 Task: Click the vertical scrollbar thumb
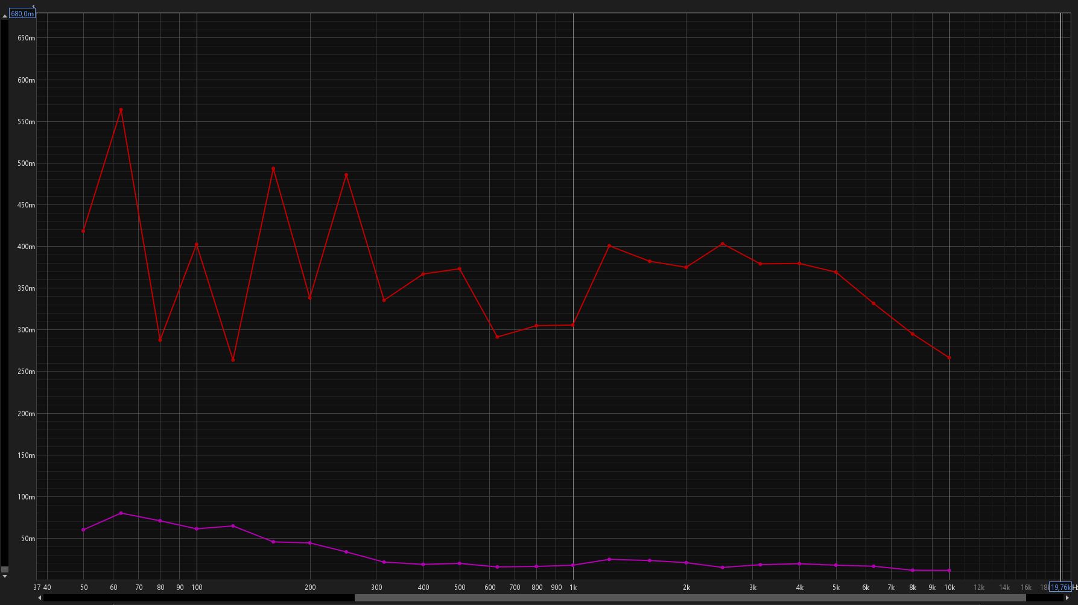click(4, 569)
